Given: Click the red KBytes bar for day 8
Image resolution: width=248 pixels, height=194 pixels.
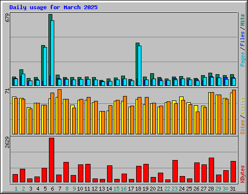Looking at the screenshot, I should pos(66,172).
